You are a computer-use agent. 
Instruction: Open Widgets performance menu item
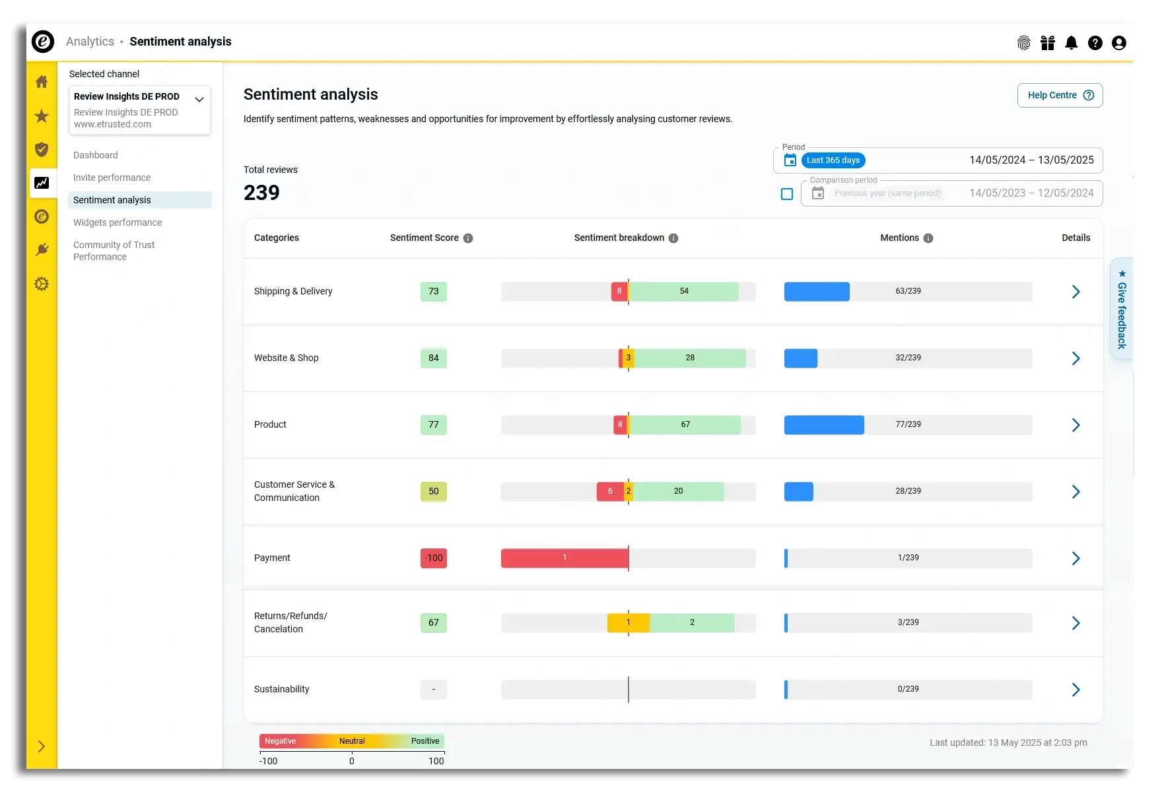(x=118, y=222)
